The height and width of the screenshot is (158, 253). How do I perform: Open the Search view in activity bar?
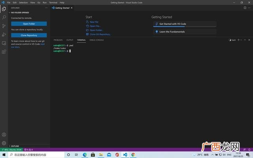[x=4, y=17]
